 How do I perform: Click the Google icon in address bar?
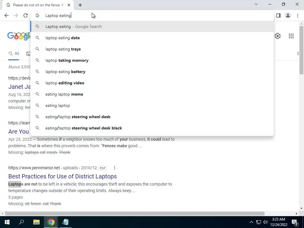tap(37, 15)
